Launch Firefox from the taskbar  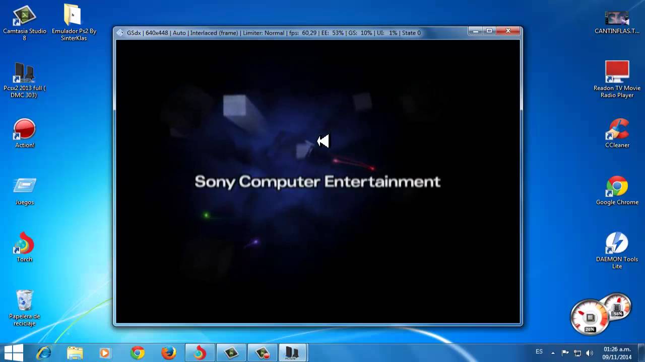(168, 353)
